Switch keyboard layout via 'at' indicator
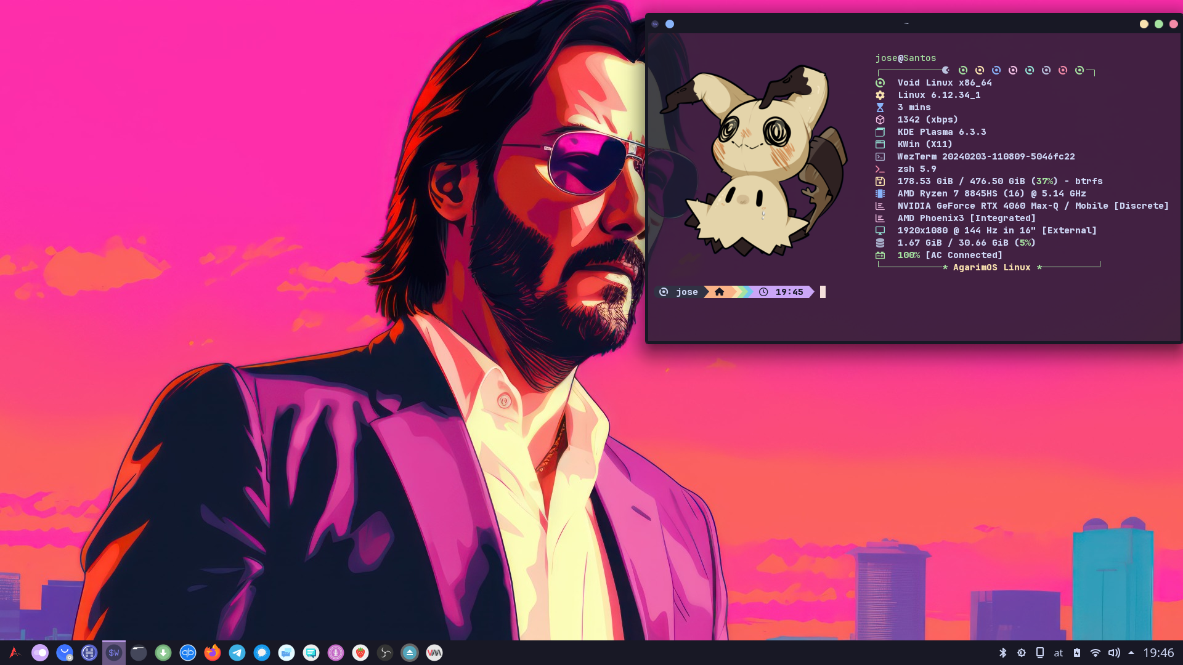The height and width of the screenshot is (665, 1183). [1058, 653]
